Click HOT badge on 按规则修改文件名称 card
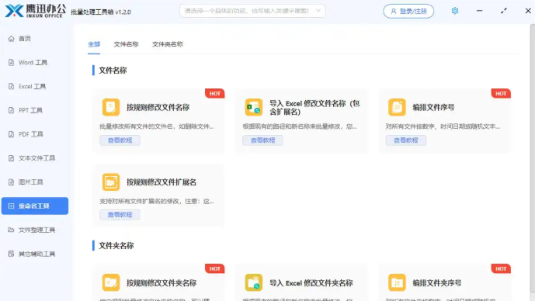This screenshot has width=535, height=301. point(214,93)
